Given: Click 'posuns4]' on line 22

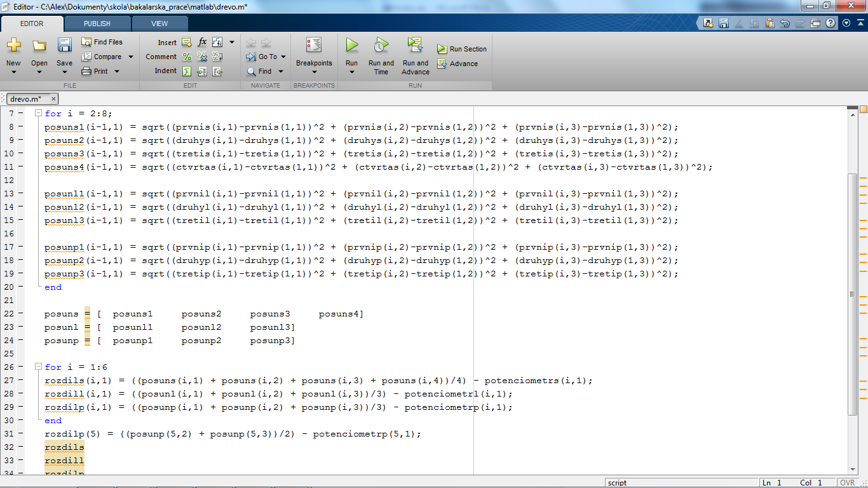Looking at the screenshot, I should [341, 314].
